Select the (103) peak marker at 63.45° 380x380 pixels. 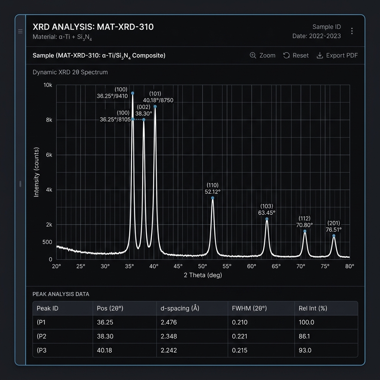coord(267,219)
